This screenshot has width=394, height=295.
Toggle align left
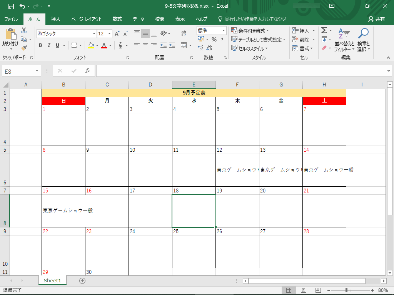137,45
